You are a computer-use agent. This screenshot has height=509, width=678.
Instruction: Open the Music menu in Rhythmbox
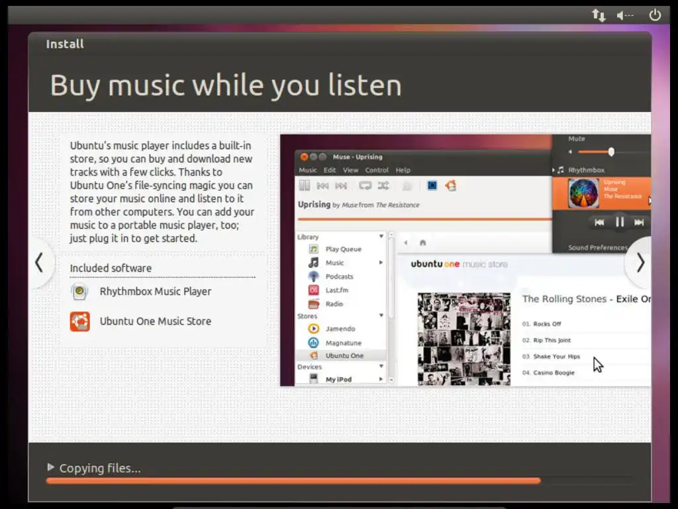coord(307,170)
